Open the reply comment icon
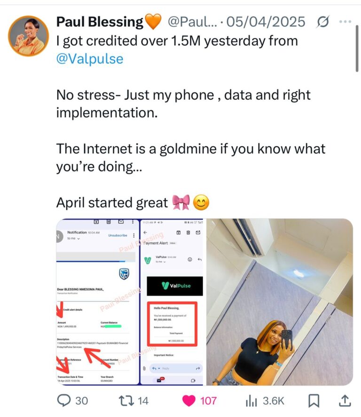The height and width of the screenshot is (417, 361). tap(64, 401)
